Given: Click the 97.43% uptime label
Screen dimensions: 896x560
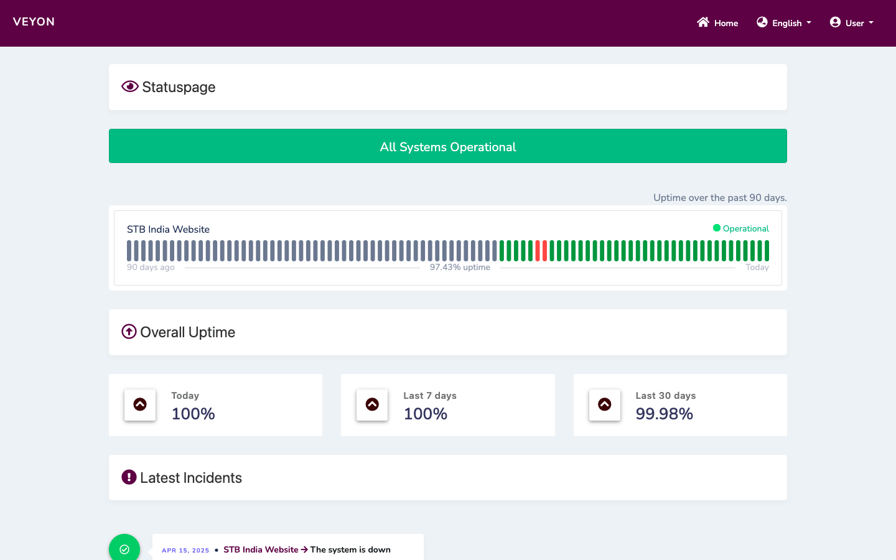Looking at the screenshot, I should tap(460, 266).
